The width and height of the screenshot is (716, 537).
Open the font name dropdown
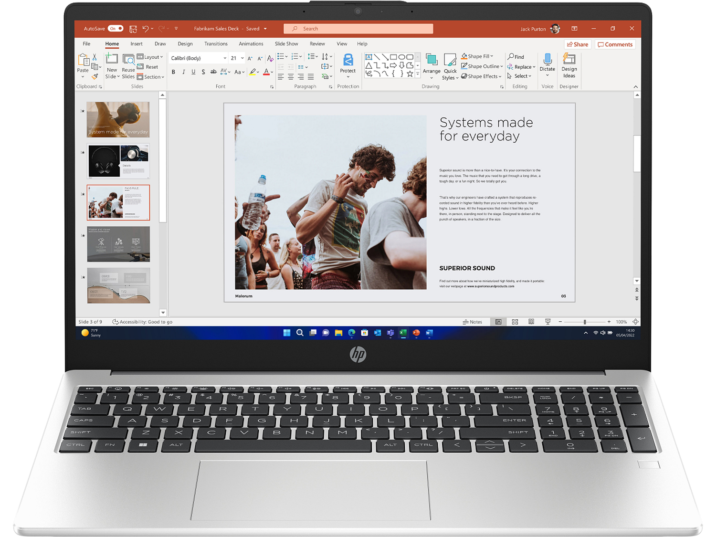point(225,58)
